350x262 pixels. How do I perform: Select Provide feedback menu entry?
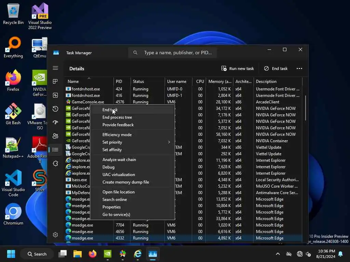point(132,125)
